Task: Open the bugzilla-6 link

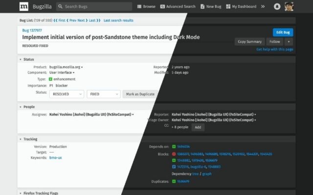Action: pyautogui.click(x=198, y=167)
